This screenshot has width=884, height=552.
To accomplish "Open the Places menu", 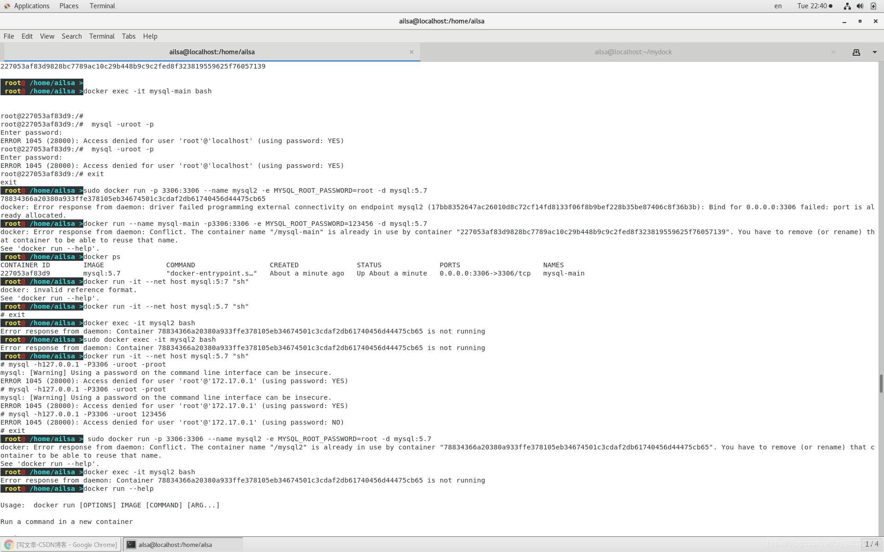I will (x=69, y=6).
